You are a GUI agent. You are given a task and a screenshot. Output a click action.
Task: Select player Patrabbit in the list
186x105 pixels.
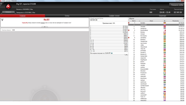coord(156,64)
